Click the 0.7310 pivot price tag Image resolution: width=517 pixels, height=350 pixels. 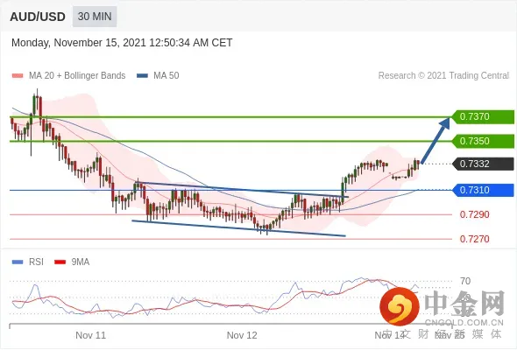[x=482, y=190]
